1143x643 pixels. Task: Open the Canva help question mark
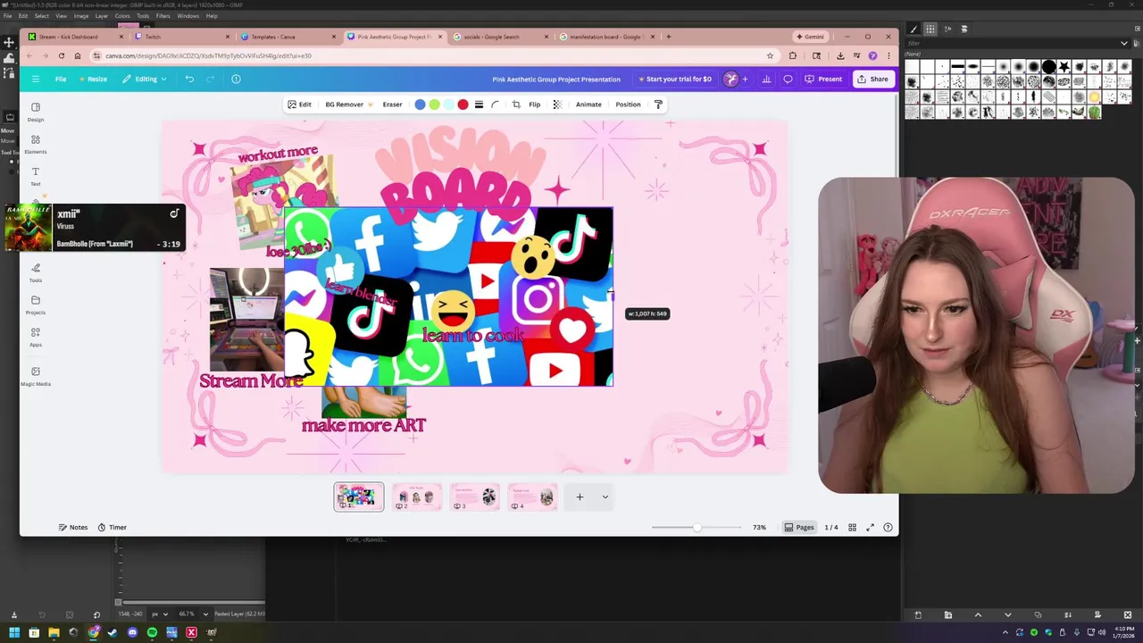pos(888,527)
